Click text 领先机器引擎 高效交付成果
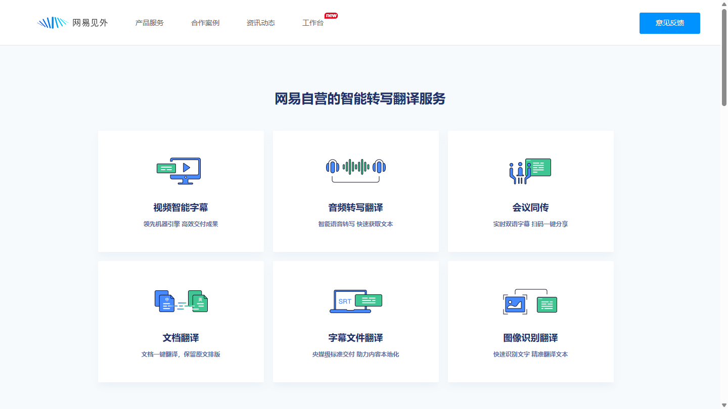 tap(181, 224)
